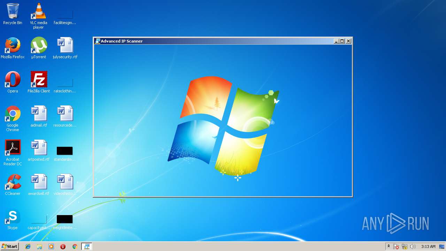Open Skype desktop shortcut
This screenshot has height=251, width=446.
[13, 219]
